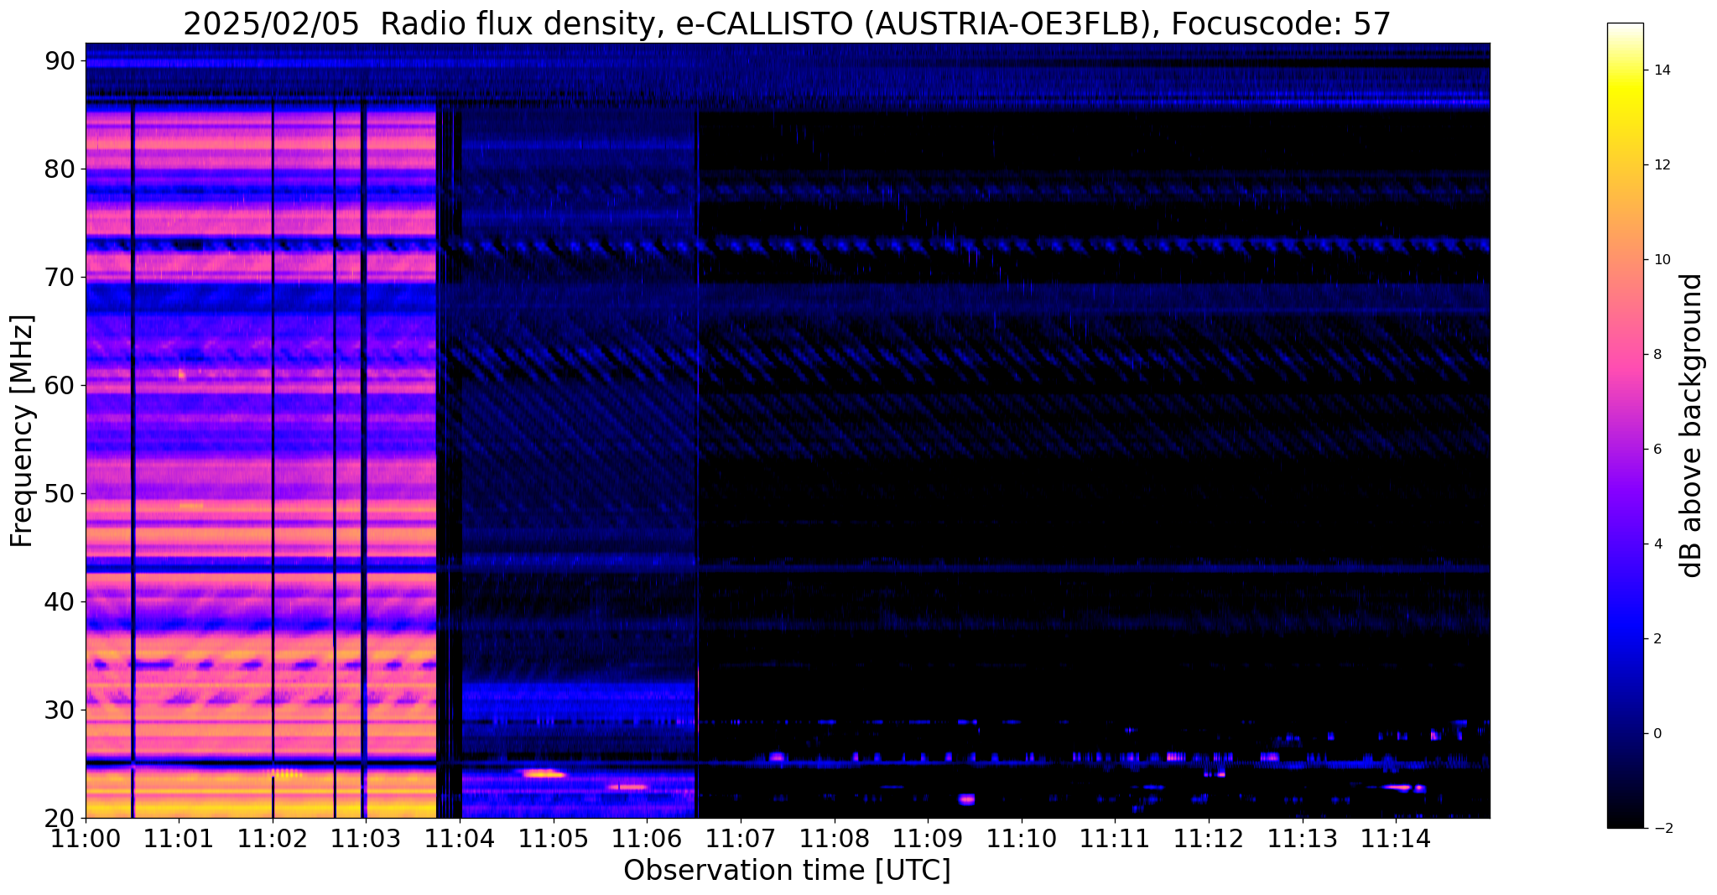The image size is (1717, 895).
Task: Click the pink spot near 11:09:25 at 22 MHz
Action: [966, 799]
